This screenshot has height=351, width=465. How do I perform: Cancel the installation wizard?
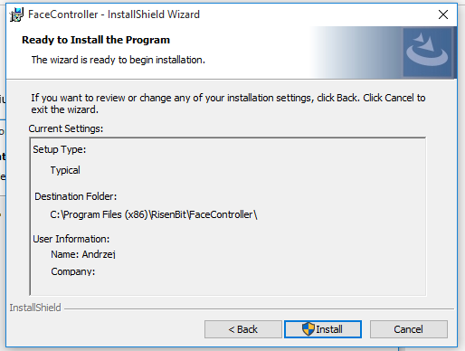pyautogui.click(x=409, y=329)
